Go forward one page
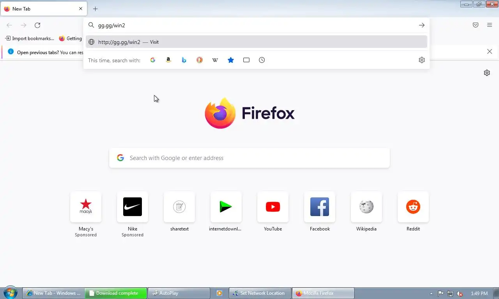This screenshot has width=499, height=299. (x=23, y=25)
